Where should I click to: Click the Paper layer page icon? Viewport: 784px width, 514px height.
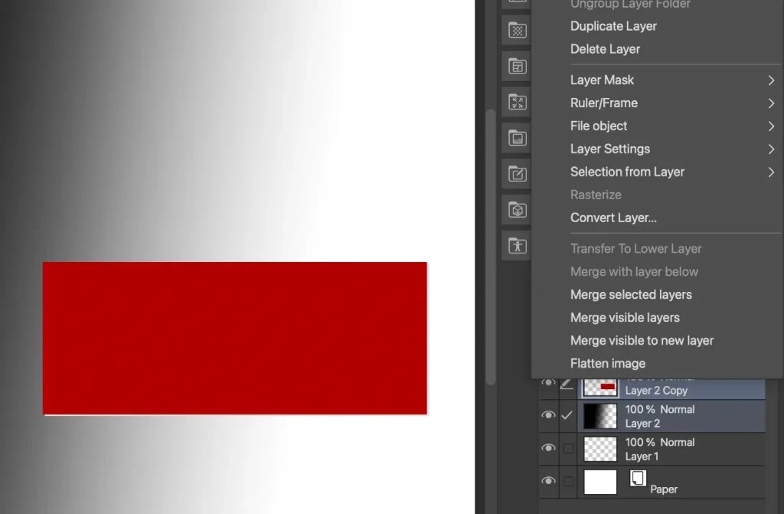point(638,477)
